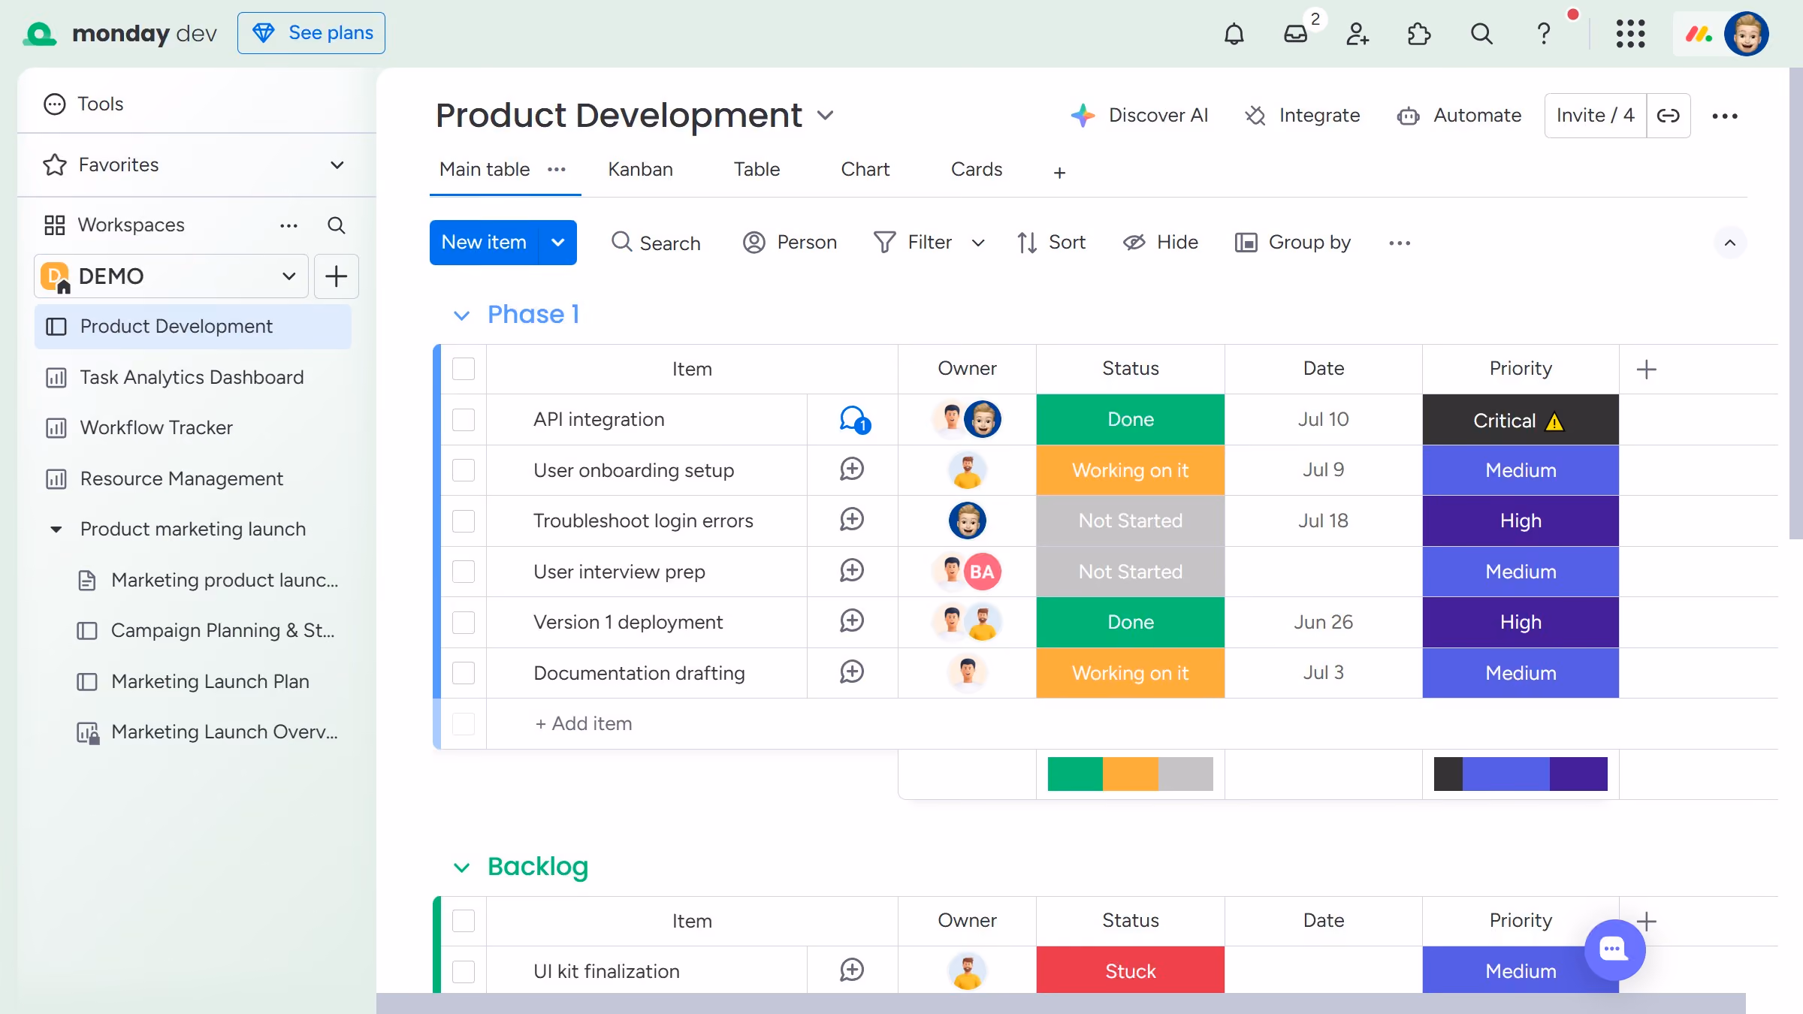
Task: Add a new view with plus icon
Action: pos(1059,173)
